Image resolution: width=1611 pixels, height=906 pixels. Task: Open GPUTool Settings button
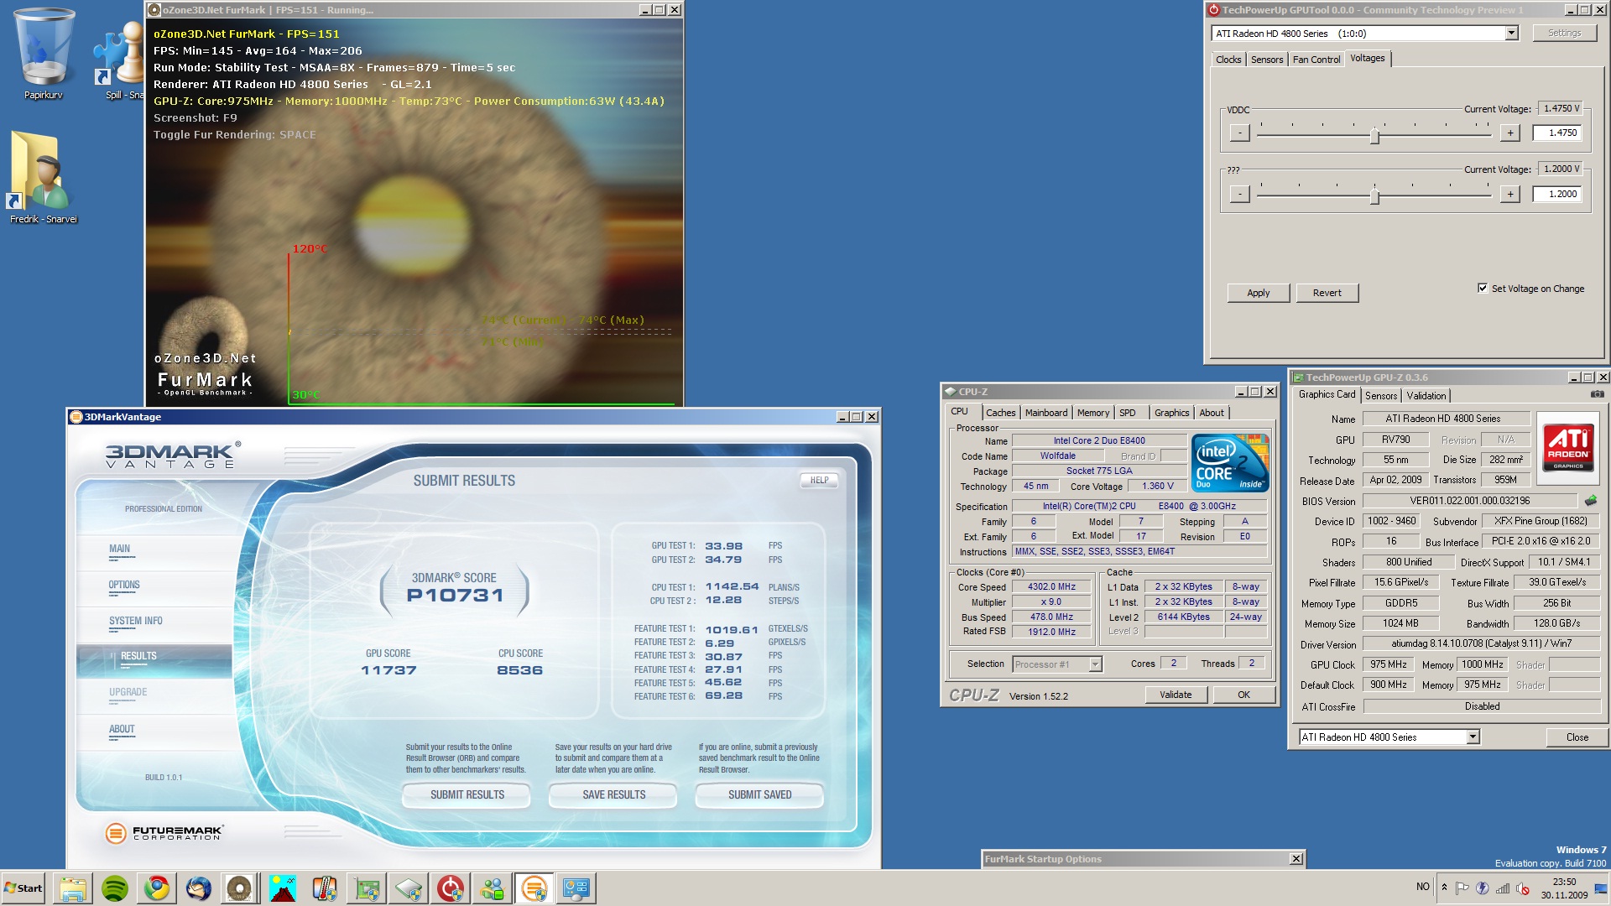click(x=1564, y=33)
